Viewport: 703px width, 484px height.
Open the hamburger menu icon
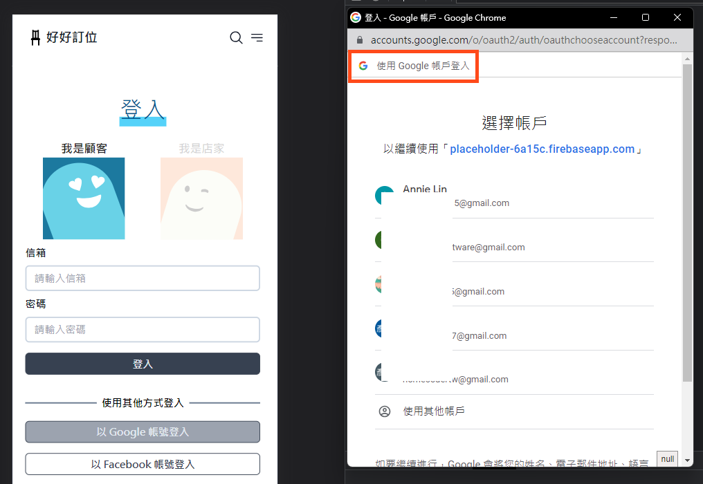click(x=257, y=37)
